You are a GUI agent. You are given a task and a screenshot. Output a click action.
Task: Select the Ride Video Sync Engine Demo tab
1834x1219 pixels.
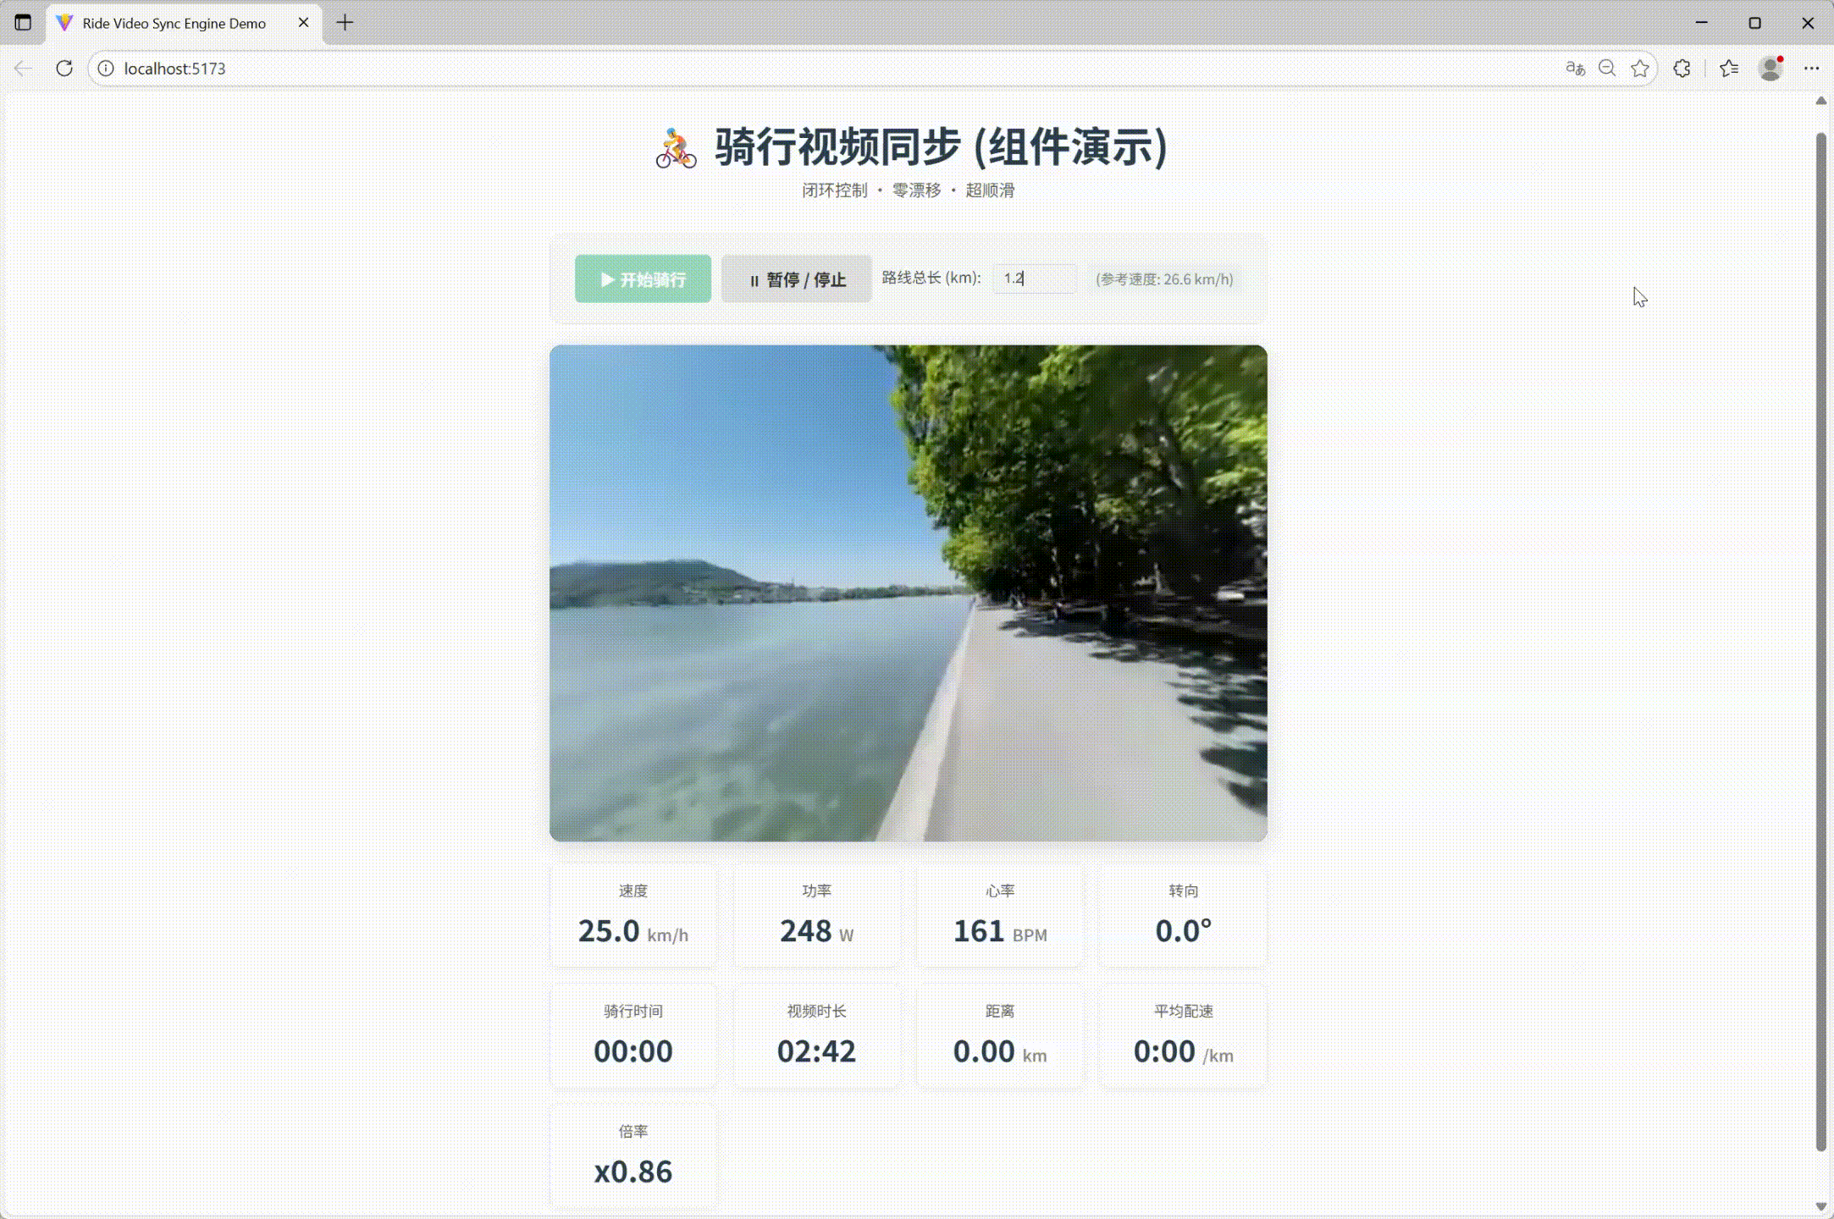point(174,23)
